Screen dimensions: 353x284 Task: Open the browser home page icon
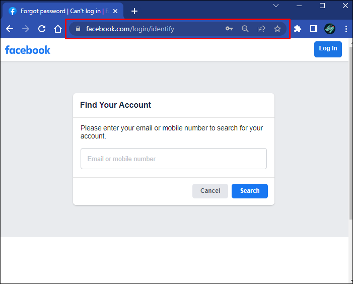coord(58,29)
